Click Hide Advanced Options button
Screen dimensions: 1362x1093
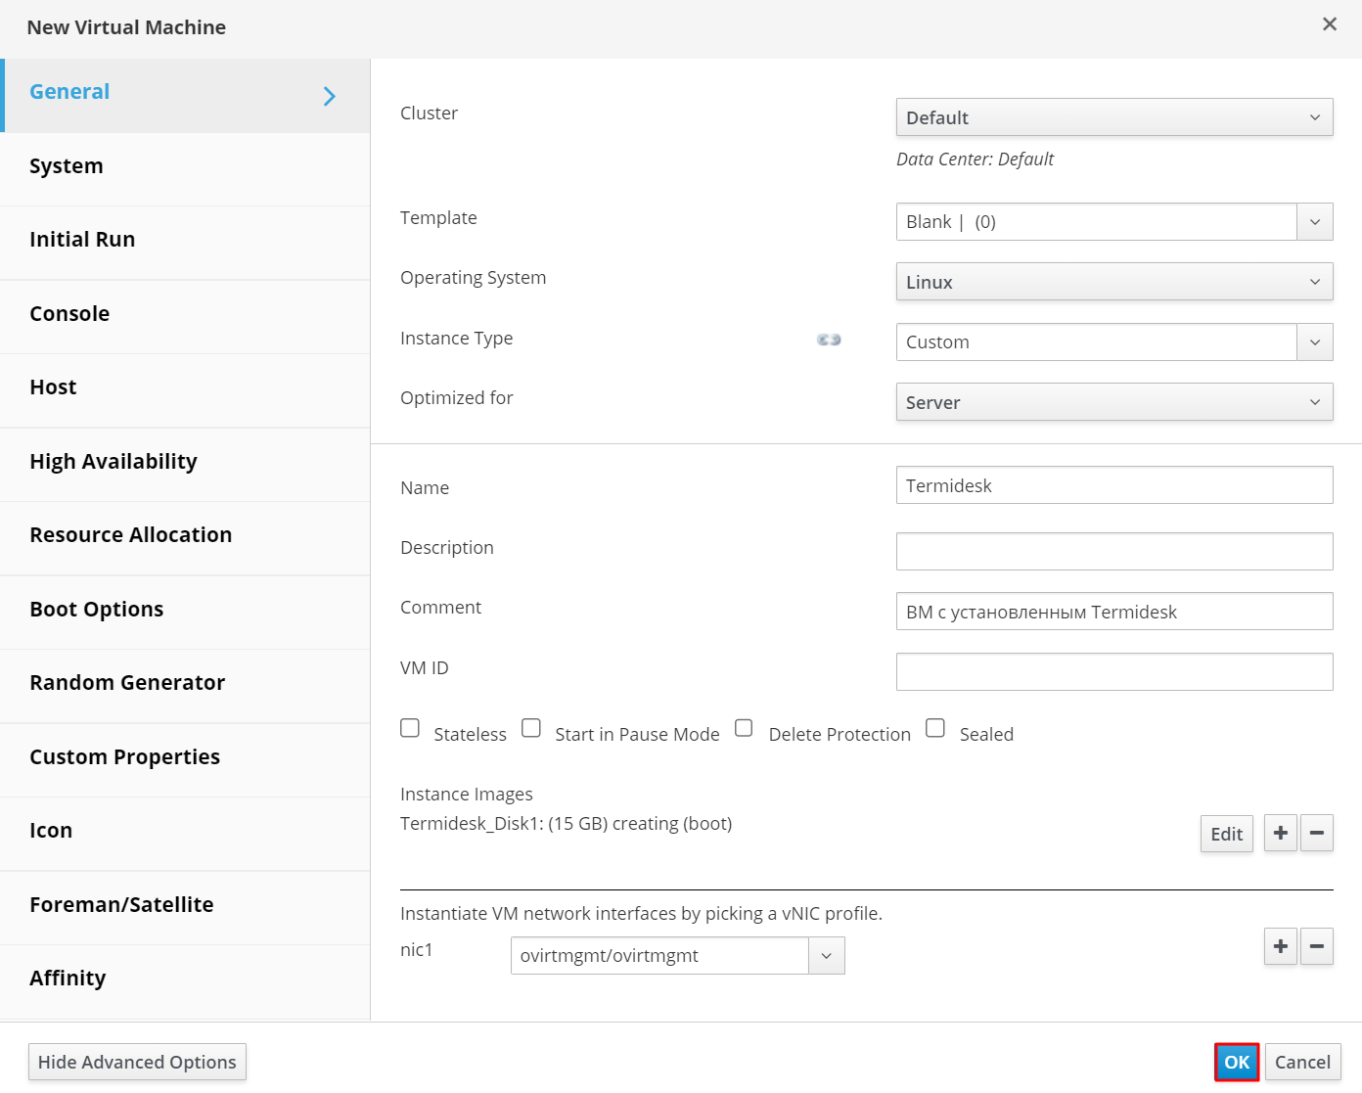[x=137, y=1062]
